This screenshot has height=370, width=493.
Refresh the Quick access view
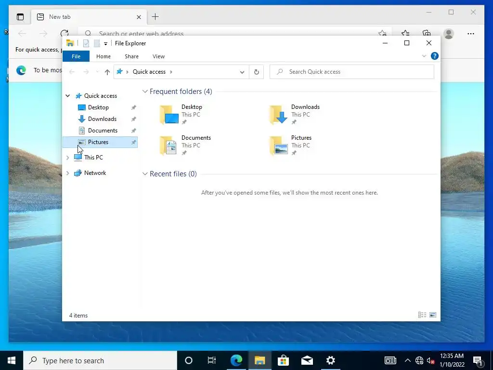pyautogui.click(x=257, y=72)
